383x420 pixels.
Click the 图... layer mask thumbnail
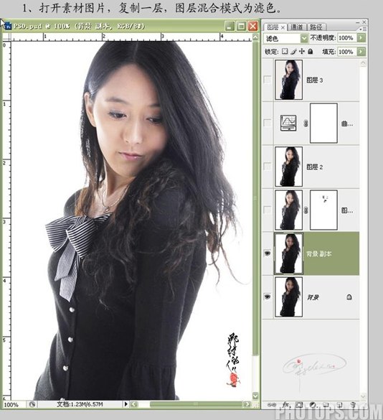tap(323, 210)
